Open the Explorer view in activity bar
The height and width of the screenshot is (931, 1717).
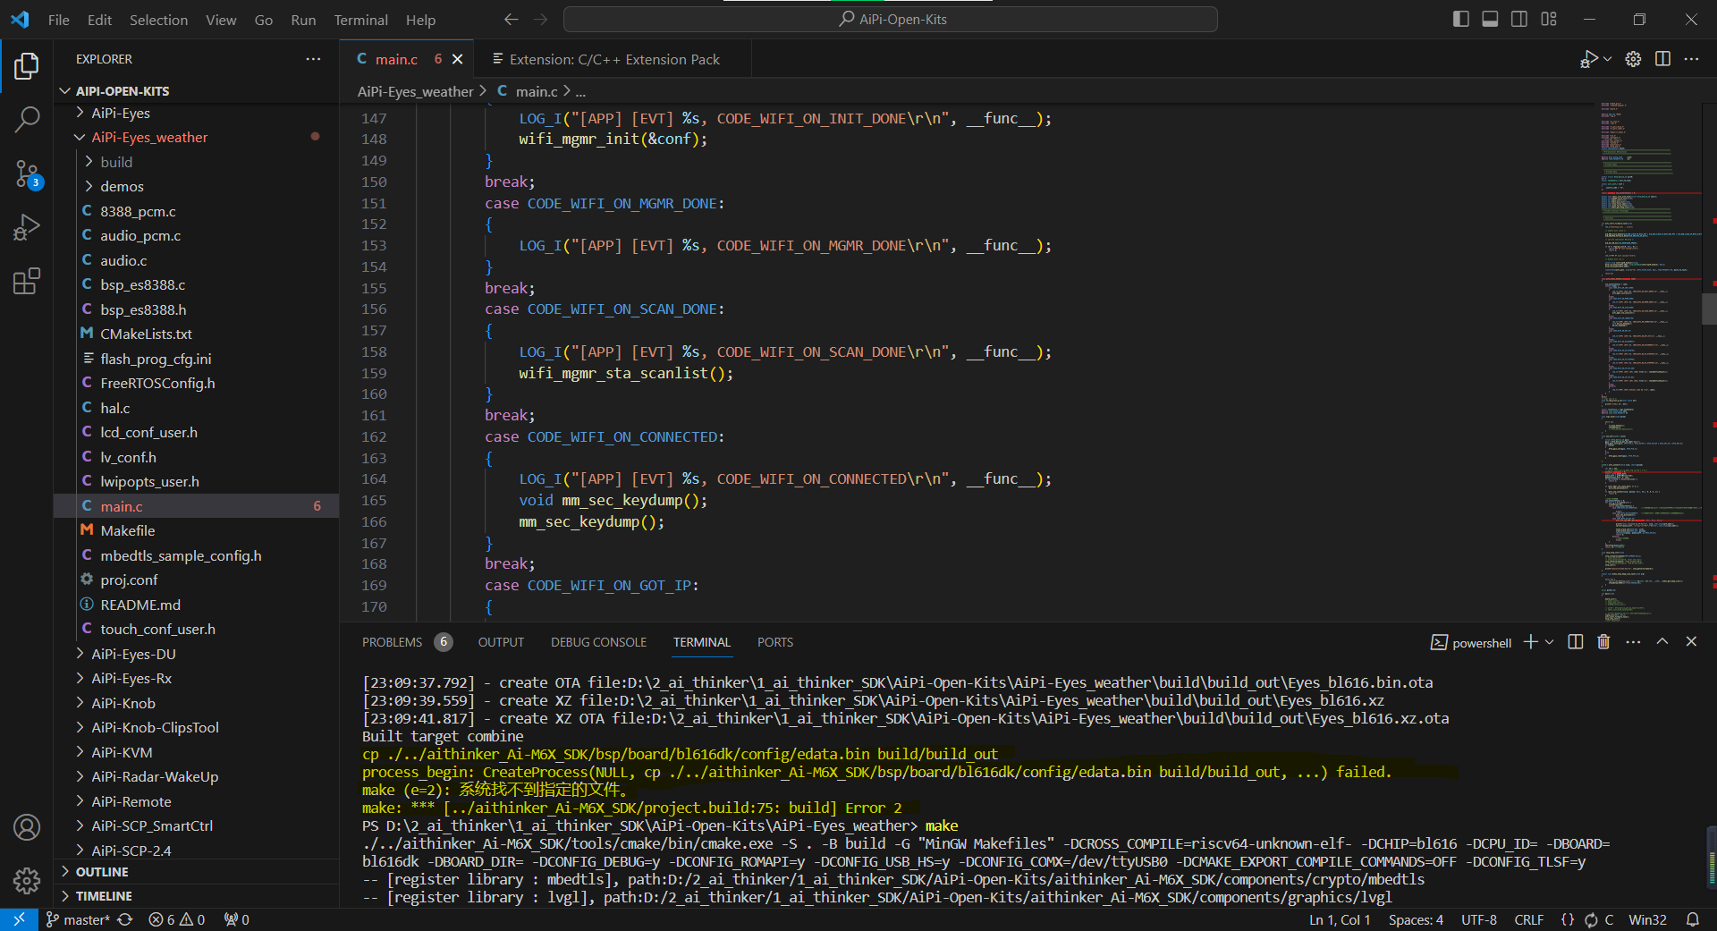click(x=27, y=66)
